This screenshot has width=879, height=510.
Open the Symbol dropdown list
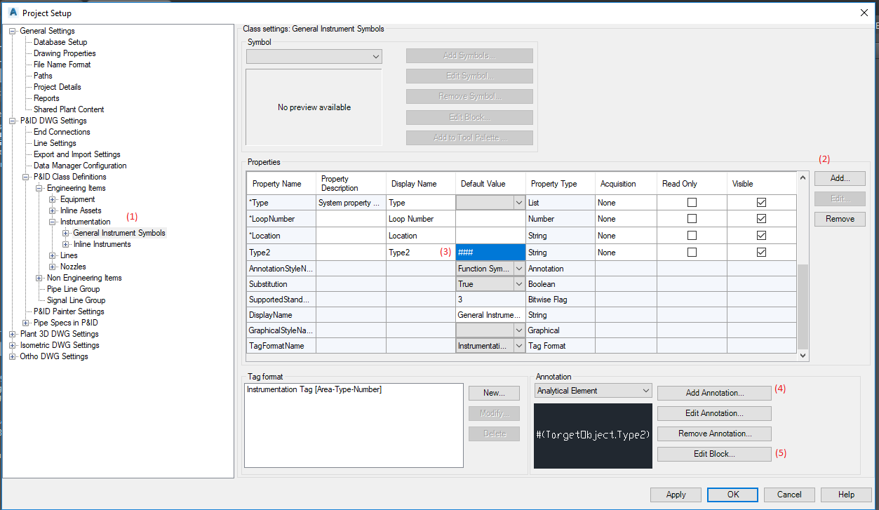pyautogui.click(x=376, y=56)
